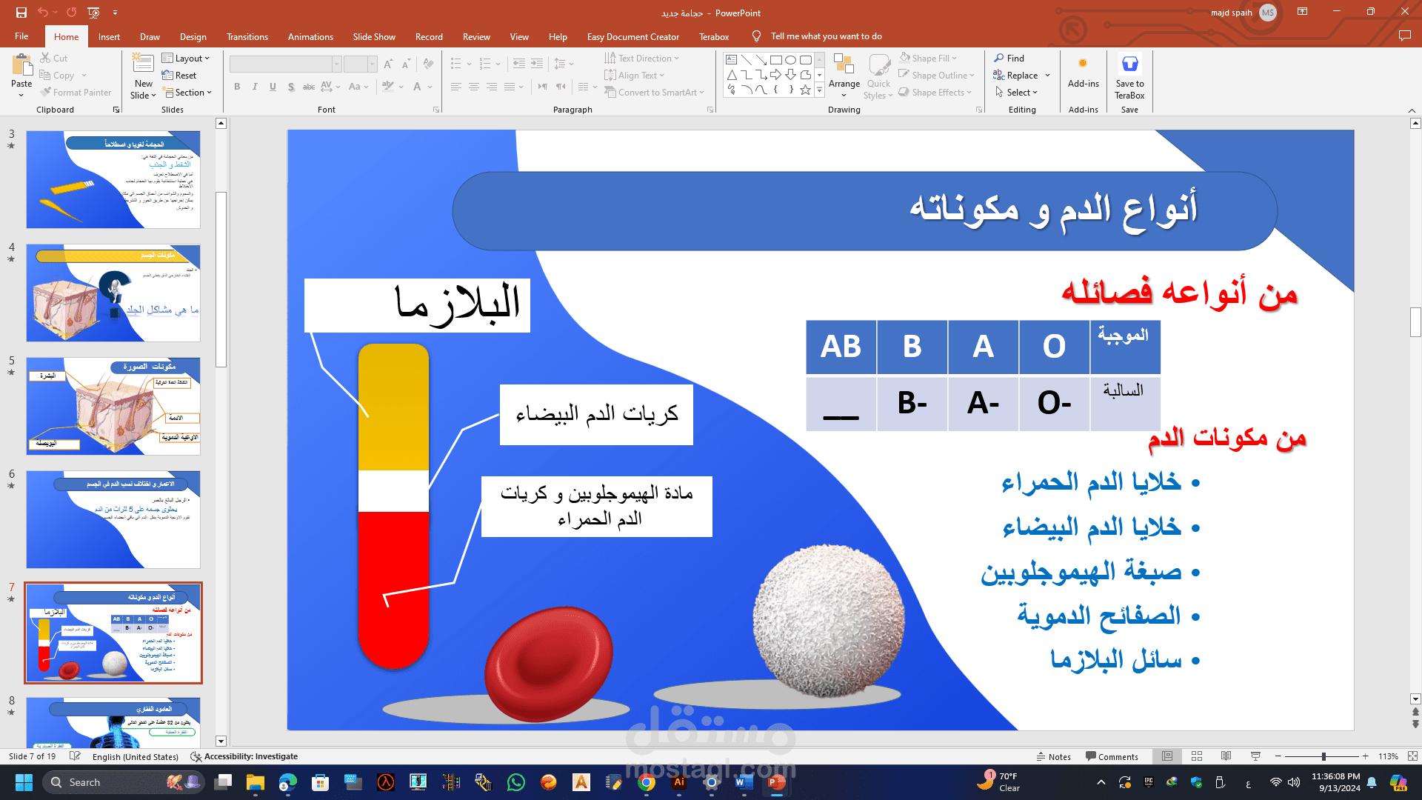Switch to the Reading View icon
The image size is (1422, 800).
pyautogui.click(x=1226, y=756)
